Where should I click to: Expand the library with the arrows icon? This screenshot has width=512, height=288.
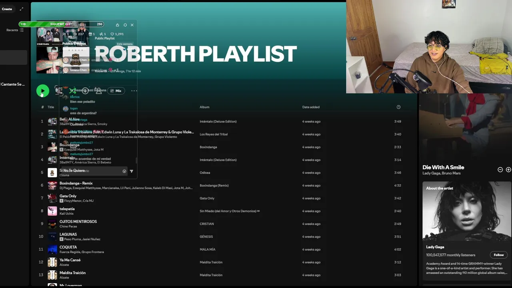[x=22, y=9]
